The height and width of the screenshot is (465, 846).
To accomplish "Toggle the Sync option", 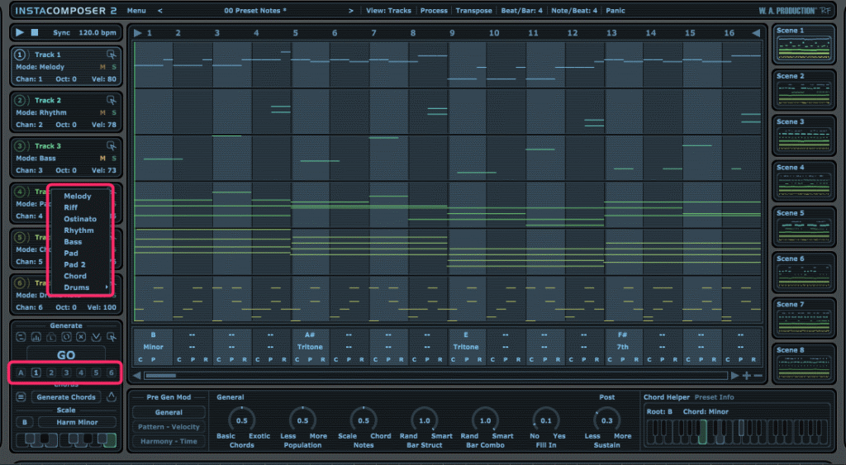I will coord(61,32).
